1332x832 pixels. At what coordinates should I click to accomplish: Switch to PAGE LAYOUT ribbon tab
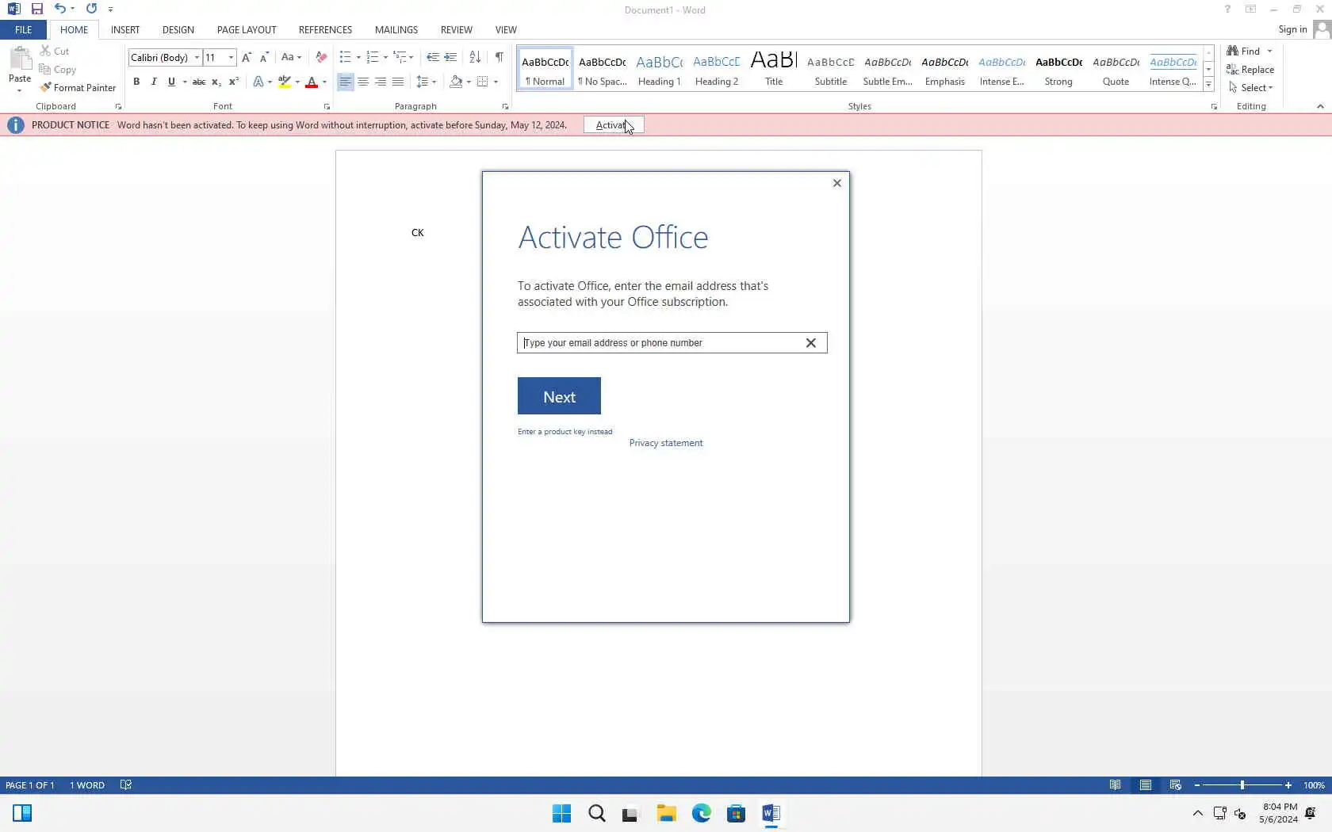pos(247,29)
